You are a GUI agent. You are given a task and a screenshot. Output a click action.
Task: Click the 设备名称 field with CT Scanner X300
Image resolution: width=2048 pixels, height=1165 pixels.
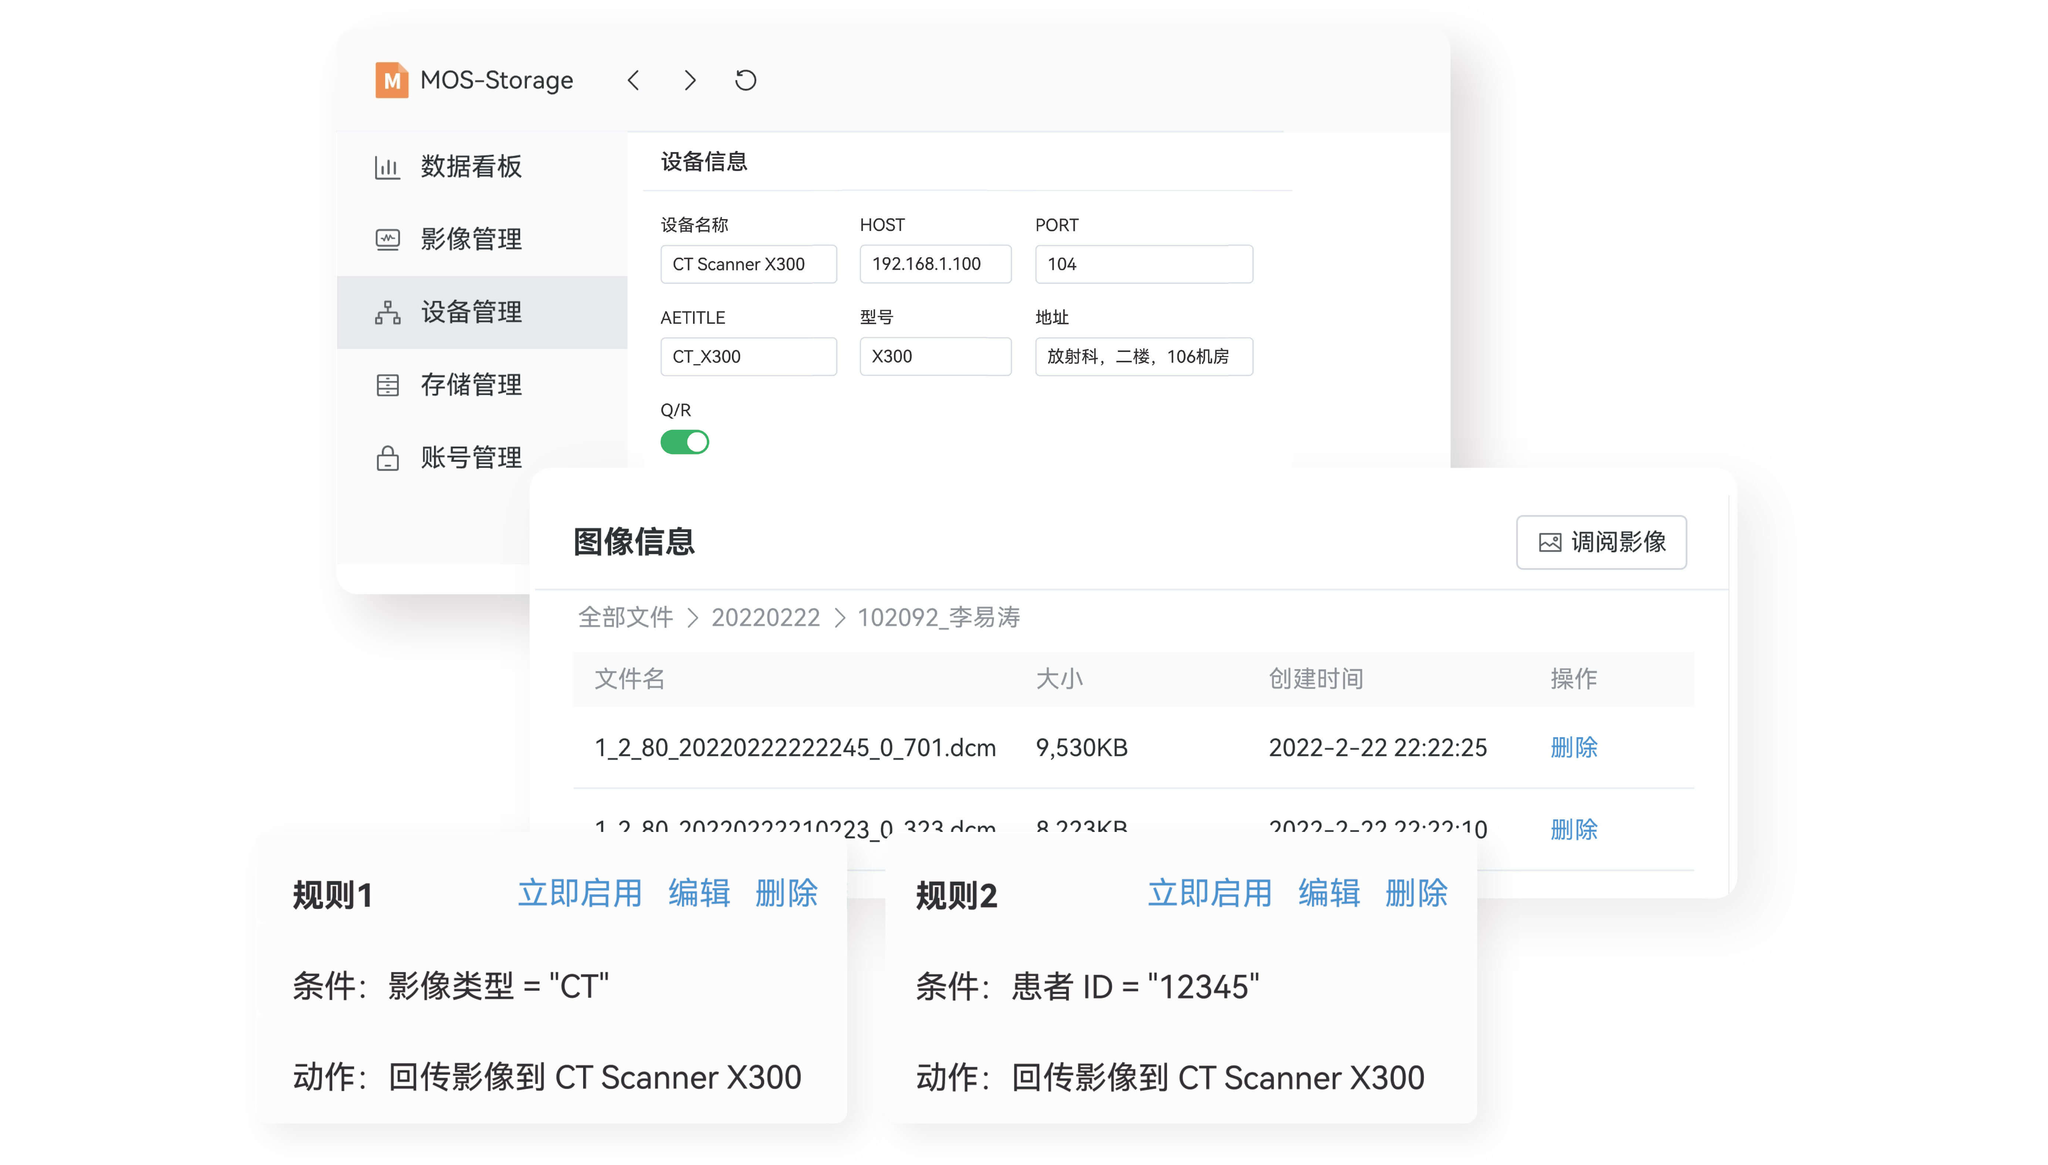[x=748, y=264]
